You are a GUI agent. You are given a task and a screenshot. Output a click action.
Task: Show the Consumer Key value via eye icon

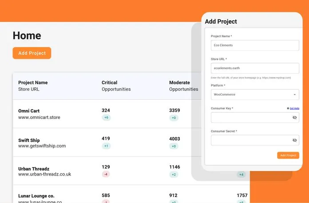[294, 117]
